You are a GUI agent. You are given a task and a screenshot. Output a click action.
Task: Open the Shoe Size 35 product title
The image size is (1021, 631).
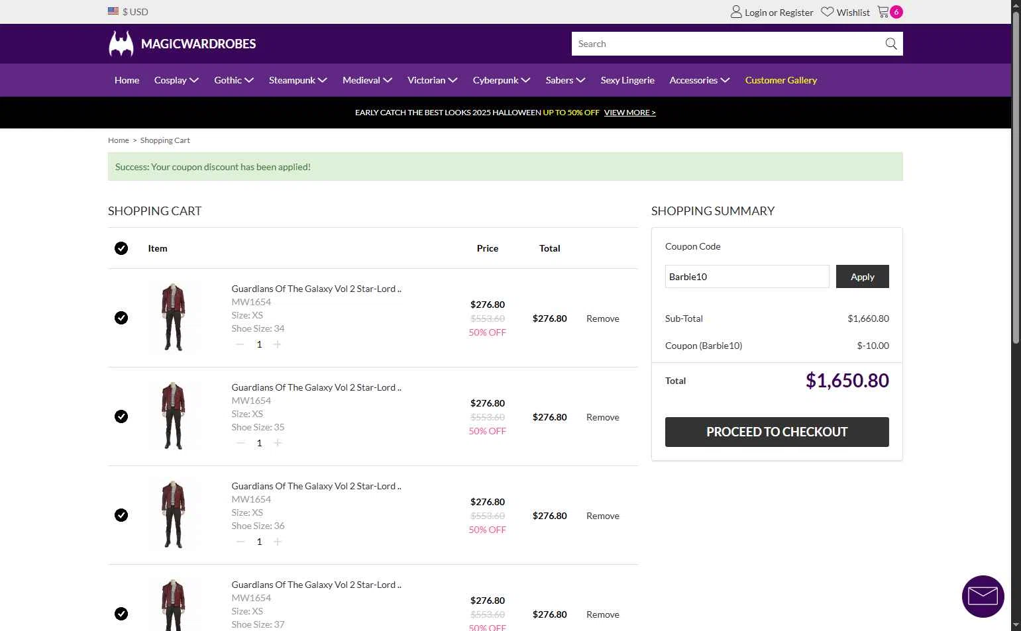[x=317, y=387]
